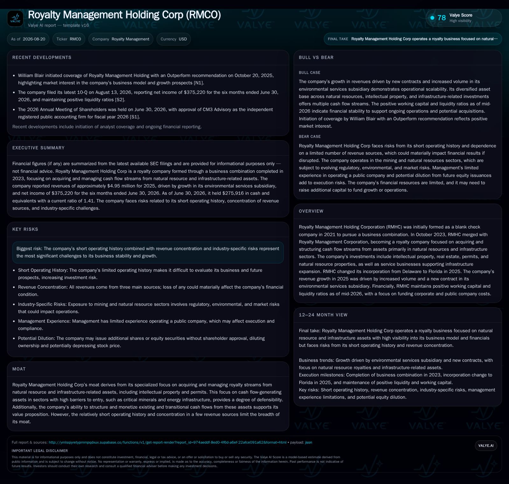Click the latest 10-Q filing bullet
509x484 pixels.
click(x=148, y=96)
